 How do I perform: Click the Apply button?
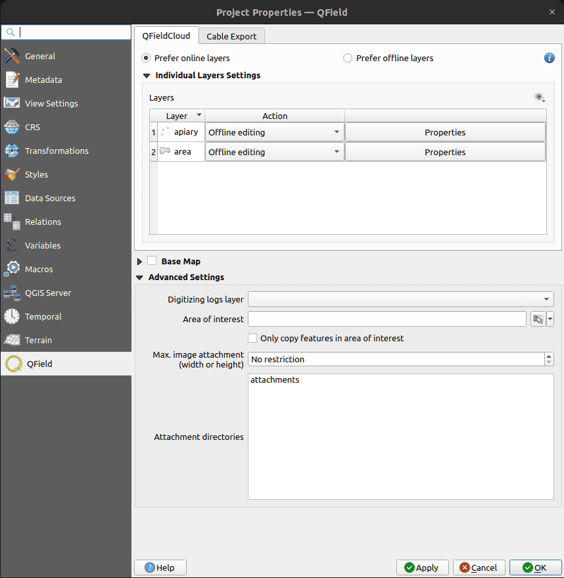(422, 567)
